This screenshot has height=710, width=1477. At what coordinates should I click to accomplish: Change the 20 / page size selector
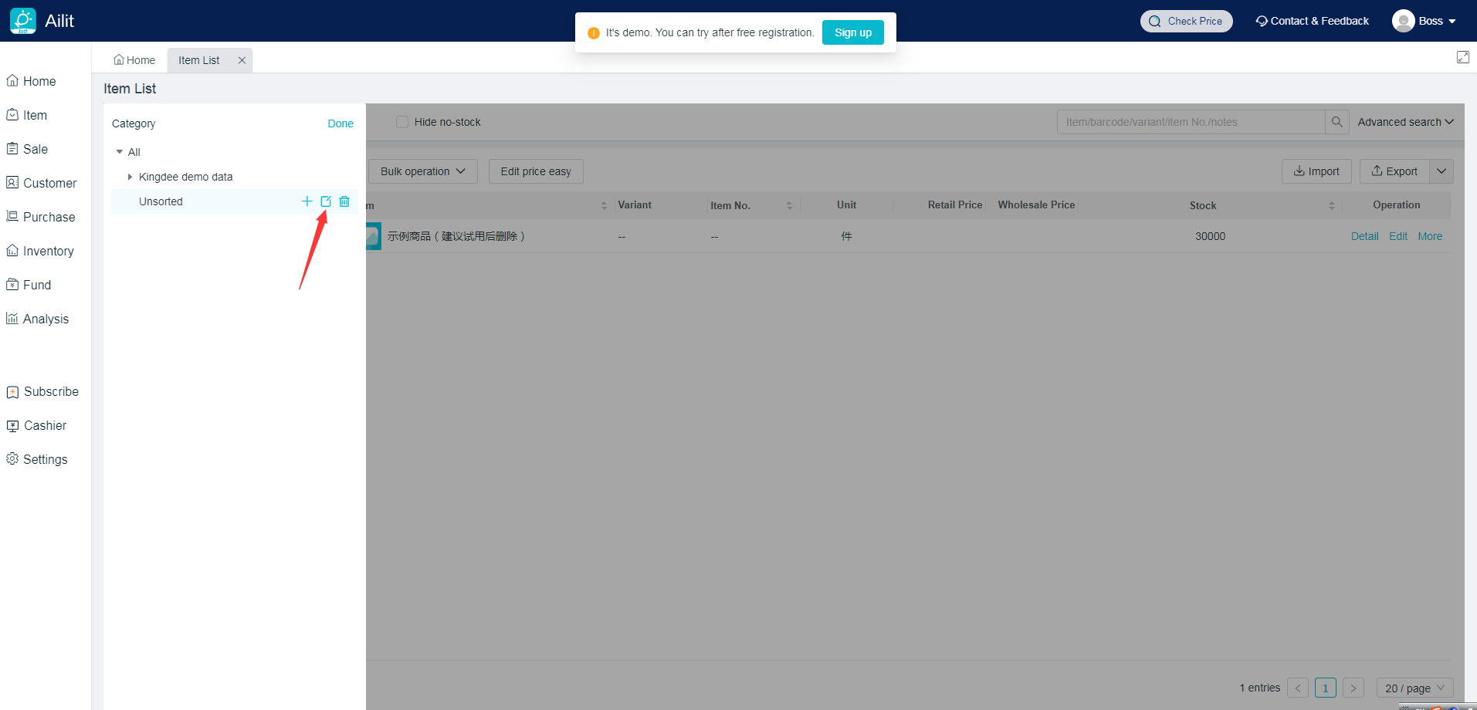pyautogui.click(x=1414, y=688)
